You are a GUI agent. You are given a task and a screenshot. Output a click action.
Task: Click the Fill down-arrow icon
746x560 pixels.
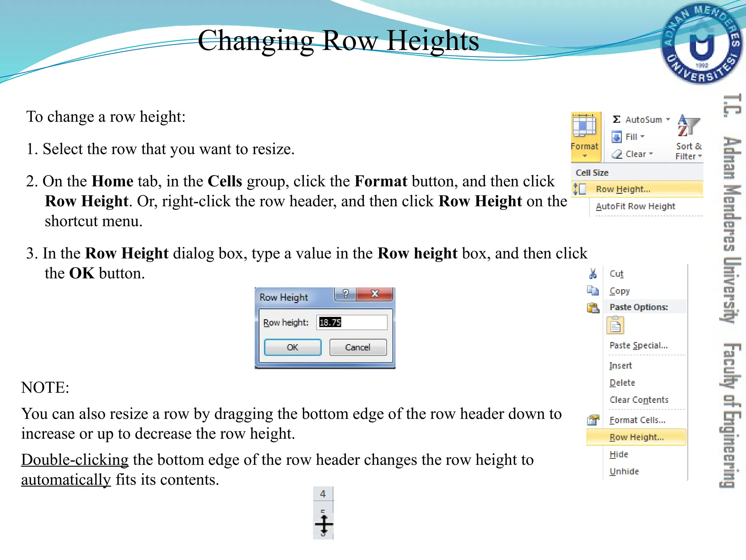tap(616, 137)
